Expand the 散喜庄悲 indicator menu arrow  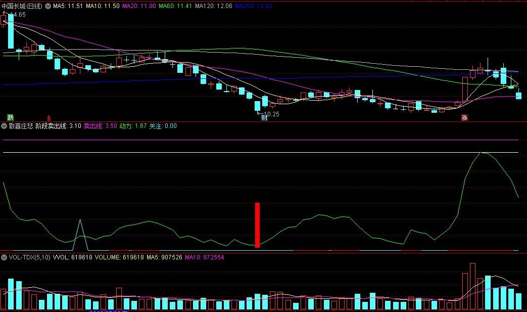4,126
